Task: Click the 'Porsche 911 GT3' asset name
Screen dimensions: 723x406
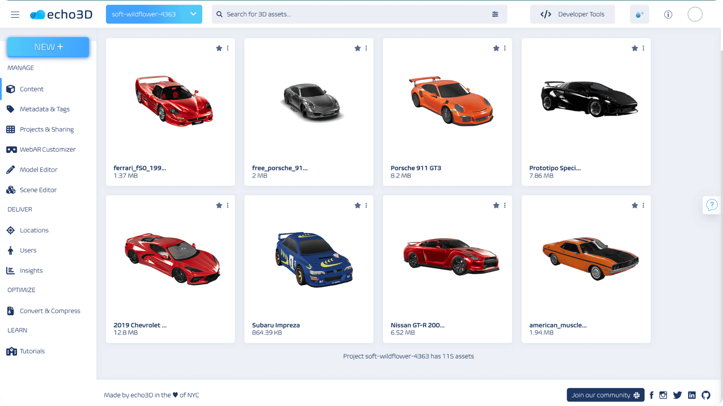Action: click(416, 168)
